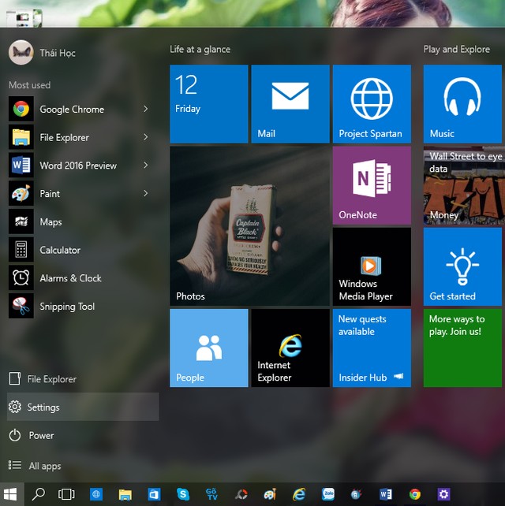
Task: Open the Mail tile
Action: (290, 104)
